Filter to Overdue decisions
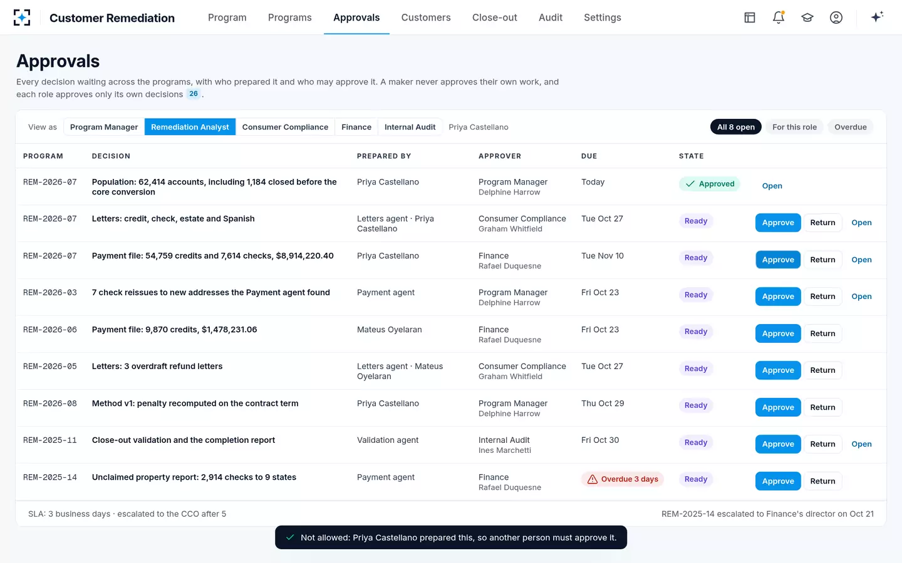902x563 pixels. click(851, 127)
